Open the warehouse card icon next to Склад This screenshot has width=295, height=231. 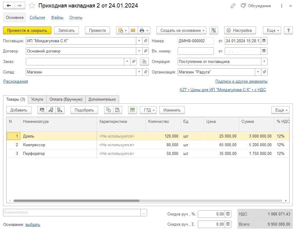pos(146,72)
